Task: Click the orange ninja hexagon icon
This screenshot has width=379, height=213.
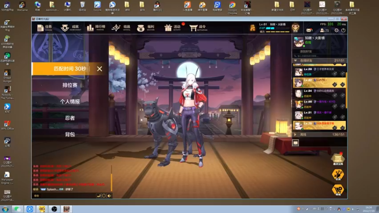Action: 338,175
